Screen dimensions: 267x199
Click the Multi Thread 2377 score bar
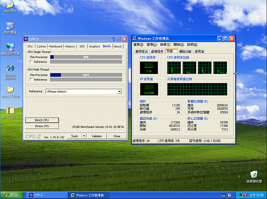point(86,75)
